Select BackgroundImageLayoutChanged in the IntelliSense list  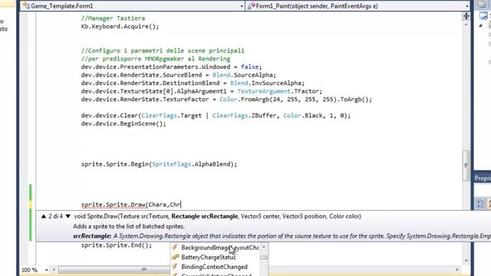pos(220,248)
